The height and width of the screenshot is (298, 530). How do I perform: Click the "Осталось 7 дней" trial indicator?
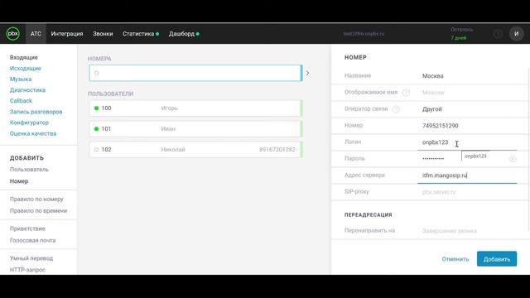462,34
